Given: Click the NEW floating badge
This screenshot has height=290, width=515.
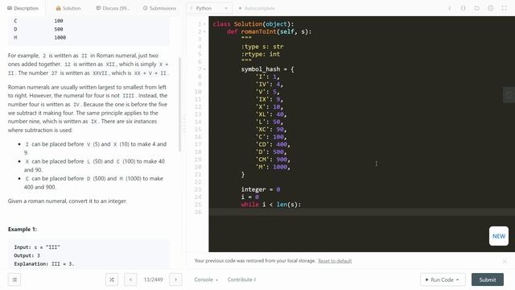Looking at the screenshot, I should coord(499,236).
